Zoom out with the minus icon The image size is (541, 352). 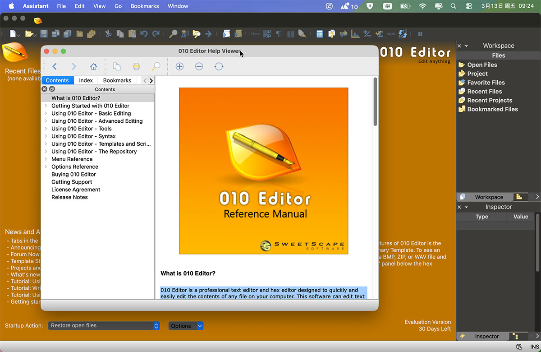199,67
